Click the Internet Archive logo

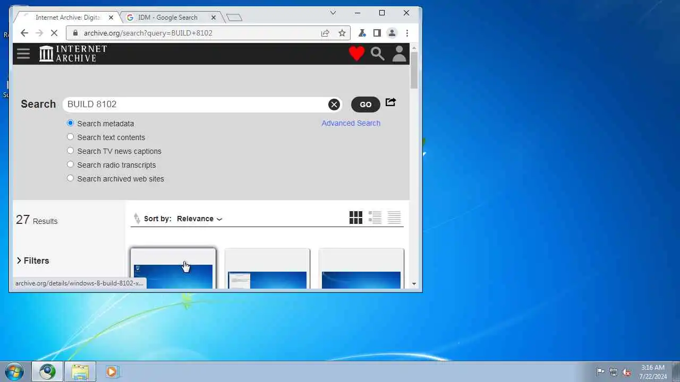point(73,54)
